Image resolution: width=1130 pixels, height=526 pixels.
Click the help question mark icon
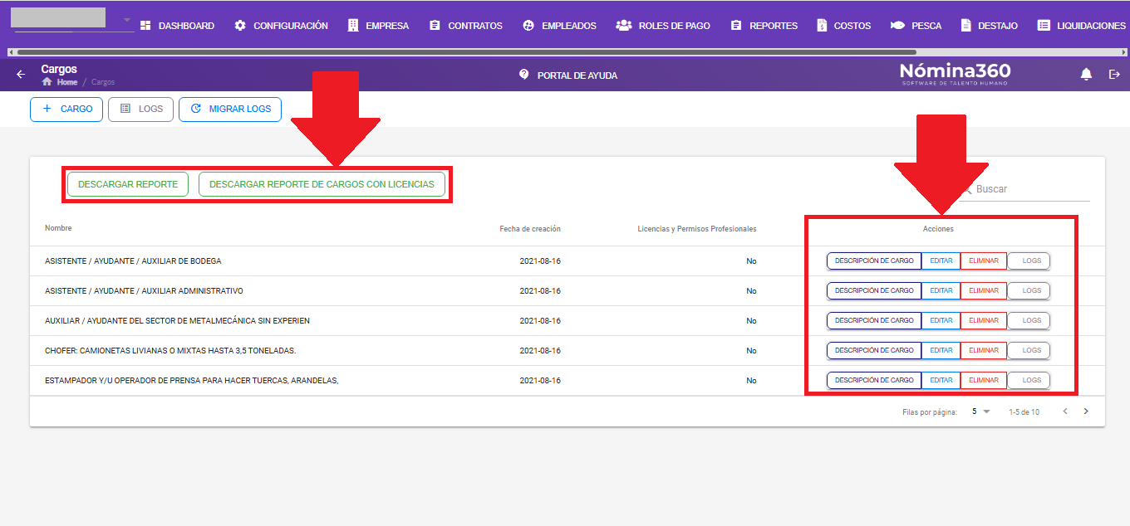click(523, 74)
